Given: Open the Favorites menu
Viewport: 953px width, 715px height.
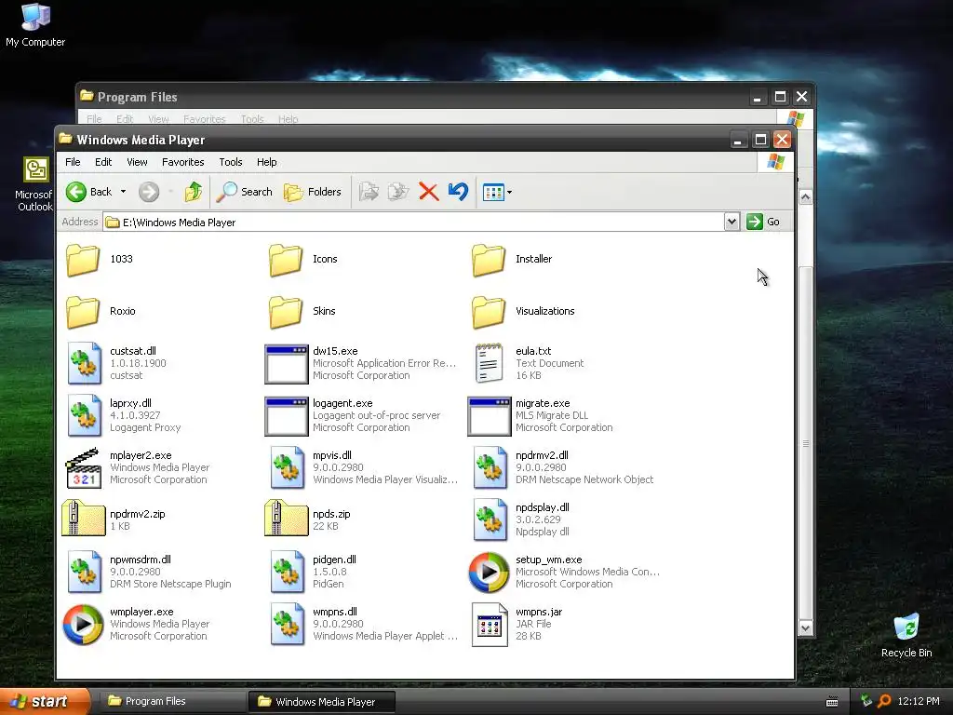Looking at the screenshot, I should coord(183,162).
